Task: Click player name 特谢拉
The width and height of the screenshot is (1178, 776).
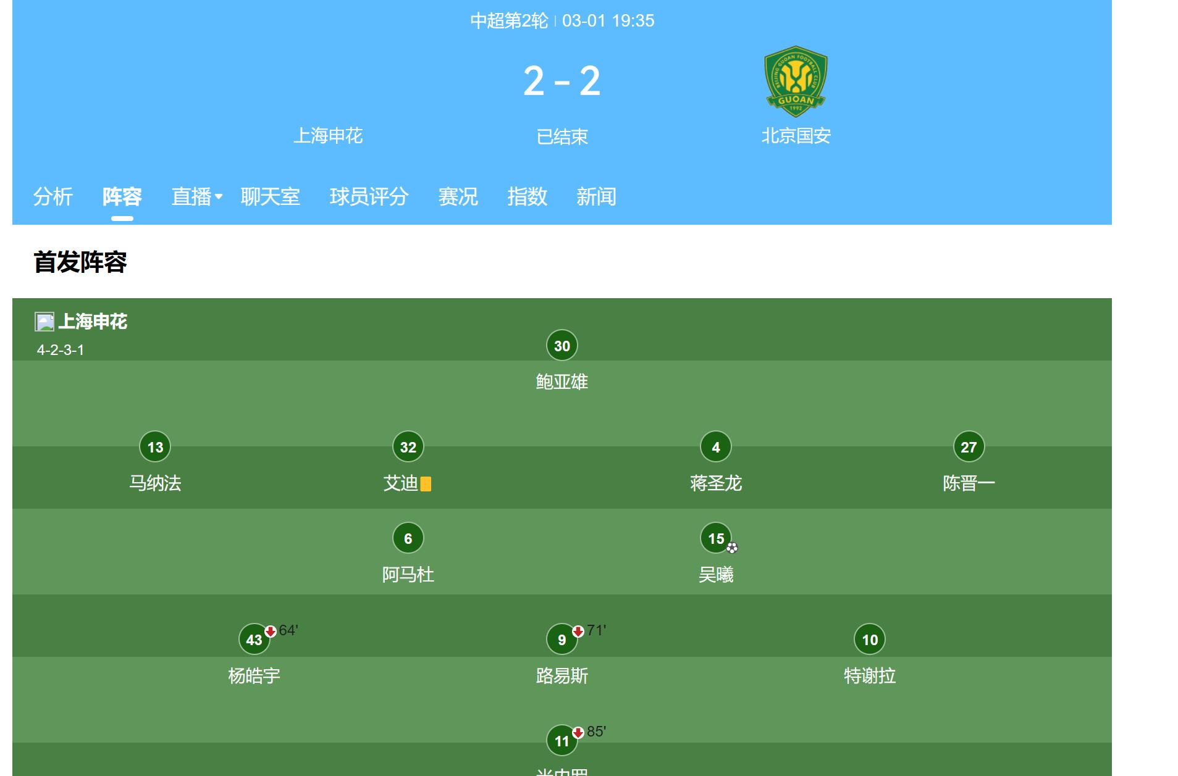Action: [870, 676]
